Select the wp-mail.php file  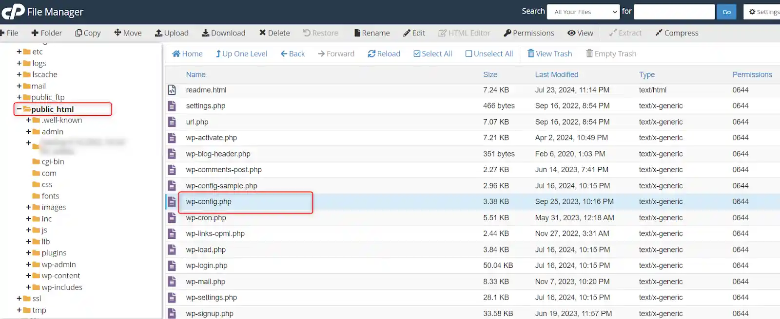pyautogui.click(x=205, y=282)
